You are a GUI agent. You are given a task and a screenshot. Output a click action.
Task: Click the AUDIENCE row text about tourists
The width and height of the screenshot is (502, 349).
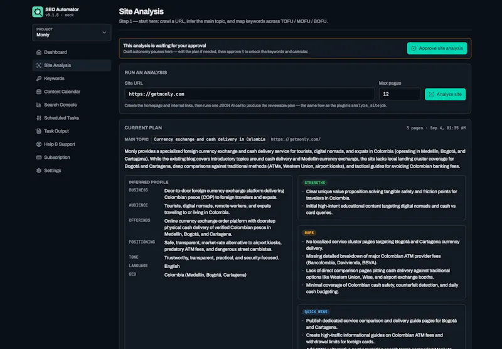pos(218,209)
